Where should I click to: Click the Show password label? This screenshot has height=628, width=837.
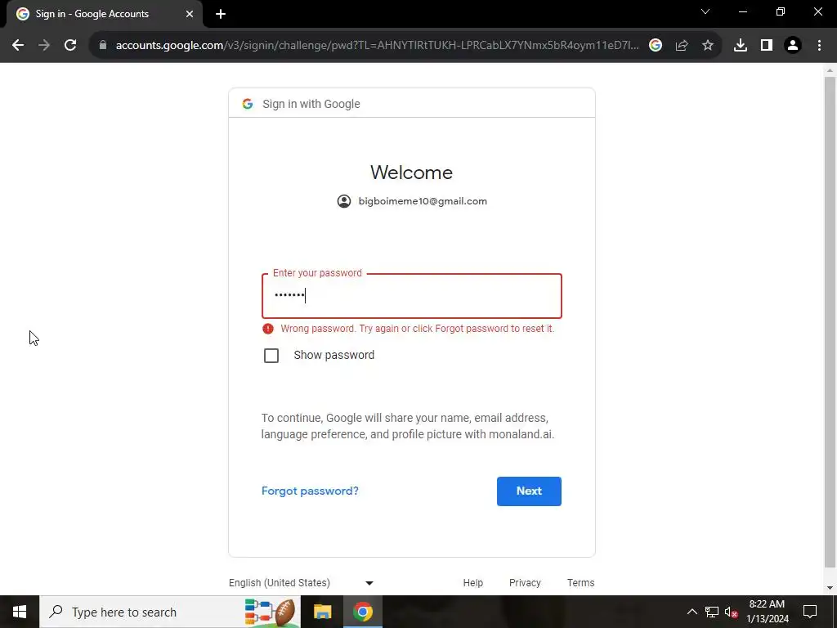333,355
